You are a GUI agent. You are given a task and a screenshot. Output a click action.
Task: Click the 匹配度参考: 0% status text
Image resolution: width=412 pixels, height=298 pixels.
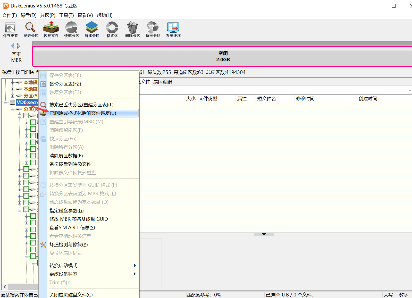(204, 295)
